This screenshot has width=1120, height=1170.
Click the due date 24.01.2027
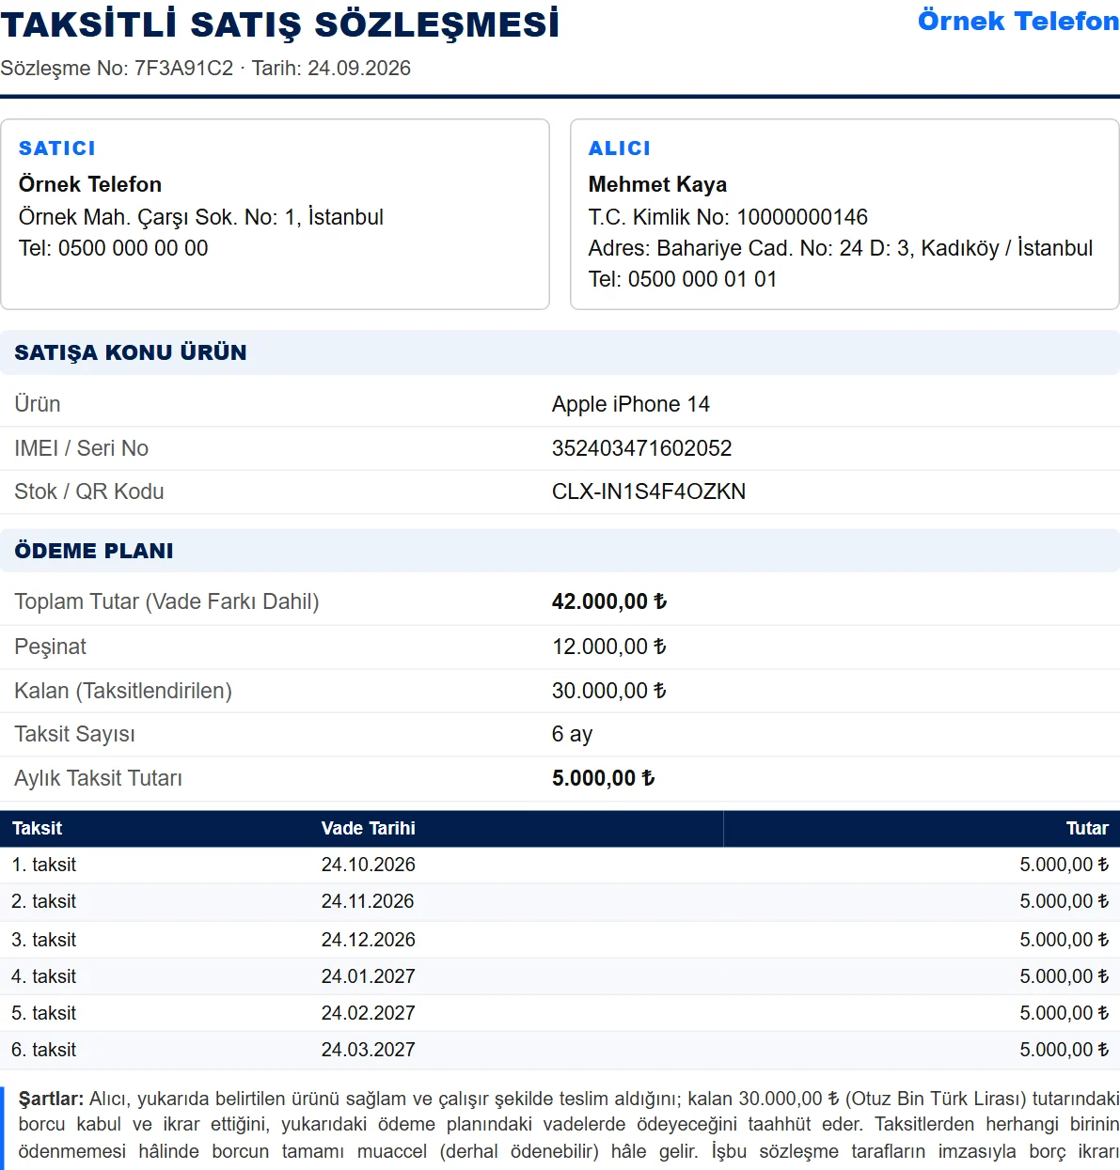coord(369,976)
